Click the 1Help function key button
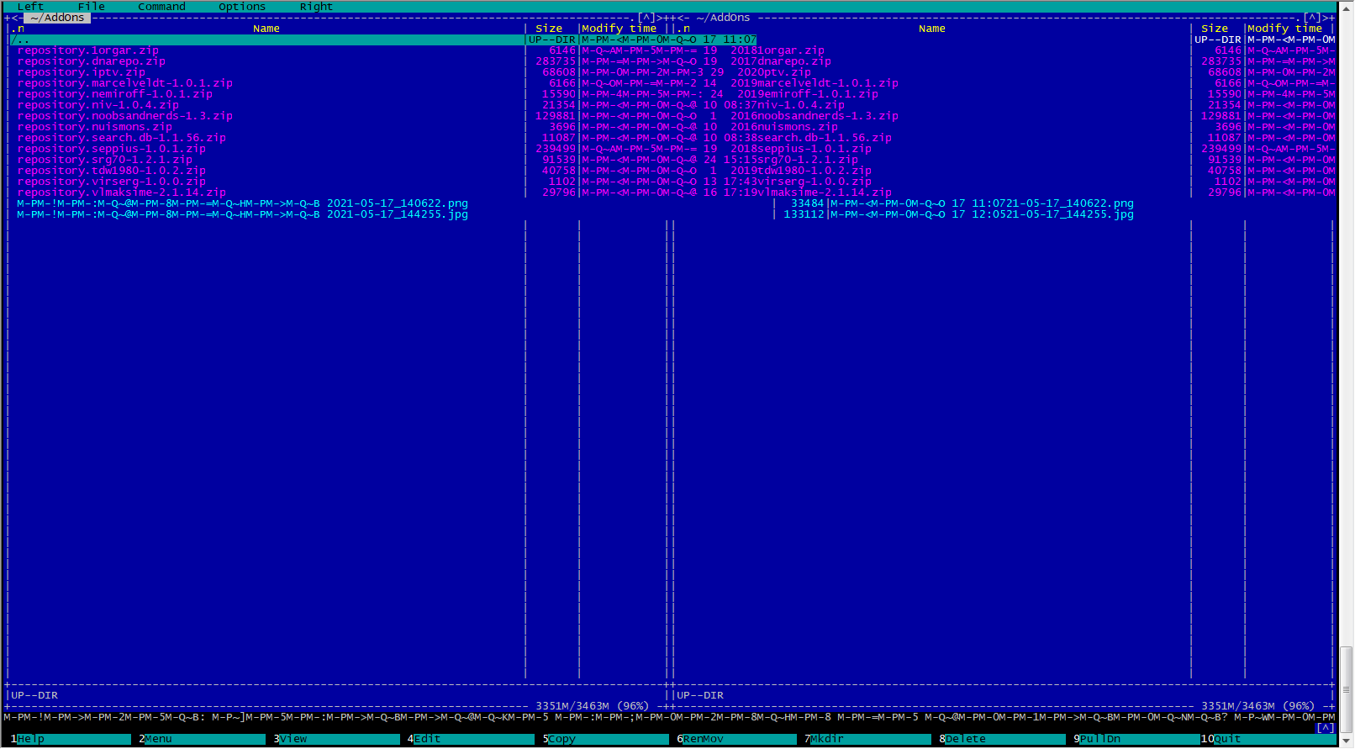Viewport: 1355px width, 749px height. [72, 739]
